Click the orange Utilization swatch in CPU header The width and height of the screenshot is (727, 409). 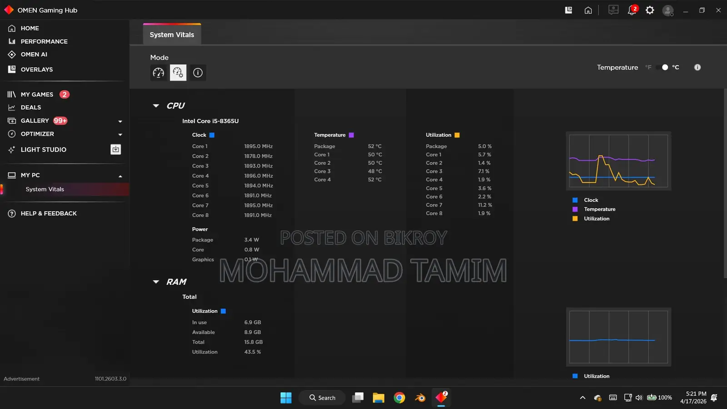click(457, 135)
